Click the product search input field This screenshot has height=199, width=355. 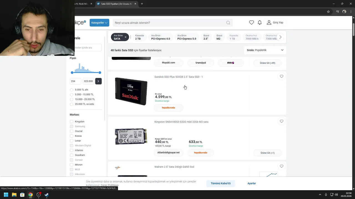[169, 23]
